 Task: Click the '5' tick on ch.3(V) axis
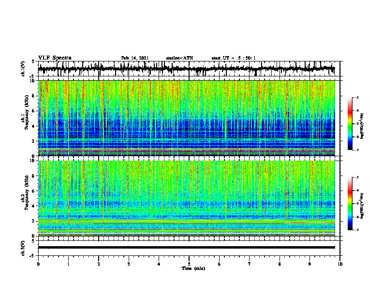(33, 241)
